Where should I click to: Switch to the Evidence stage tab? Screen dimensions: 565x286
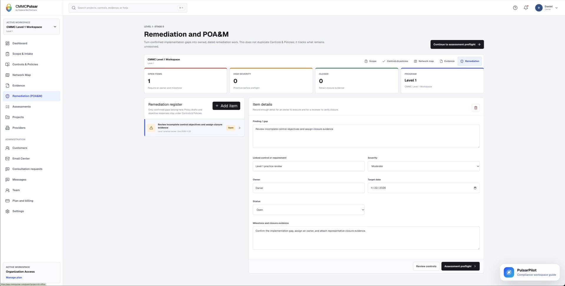click(447, 61)
